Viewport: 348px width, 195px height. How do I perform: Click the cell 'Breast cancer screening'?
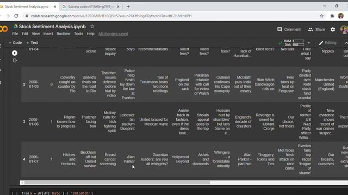[108, 159]
